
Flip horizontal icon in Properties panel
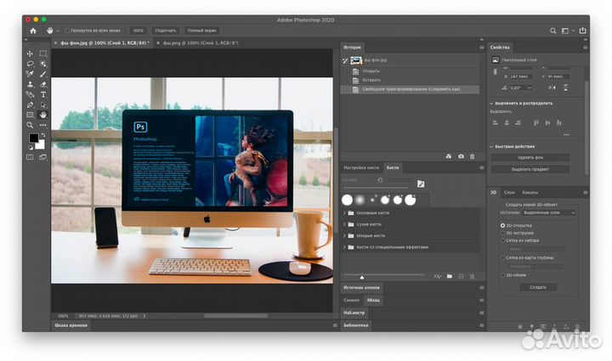click(552, 87)
